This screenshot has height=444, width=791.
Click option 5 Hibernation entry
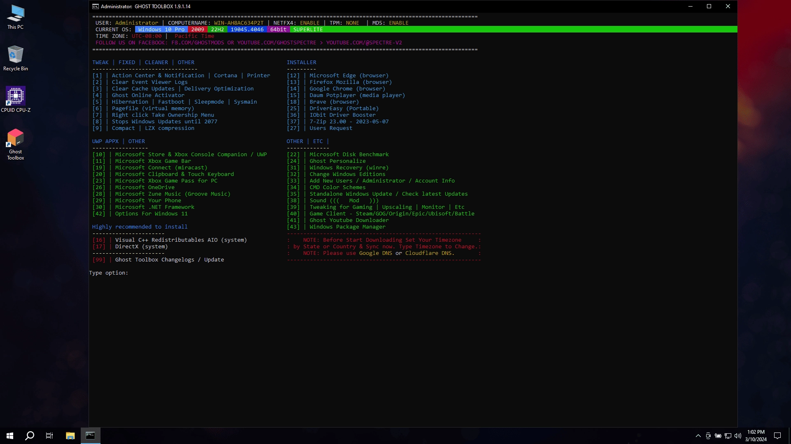(175, 102)
